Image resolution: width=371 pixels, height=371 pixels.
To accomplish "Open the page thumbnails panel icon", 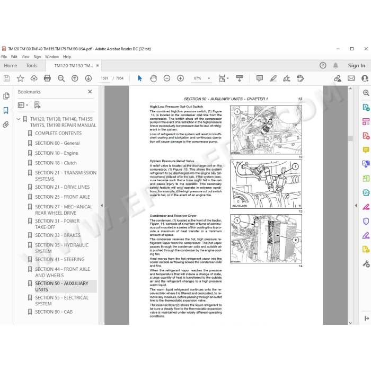I will [x=6, y=96].
